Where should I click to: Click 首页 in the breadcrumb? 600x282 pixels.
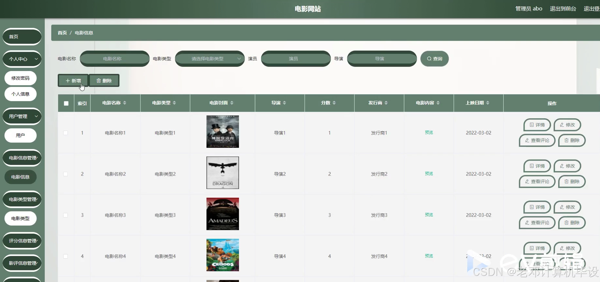coord(62,33)
